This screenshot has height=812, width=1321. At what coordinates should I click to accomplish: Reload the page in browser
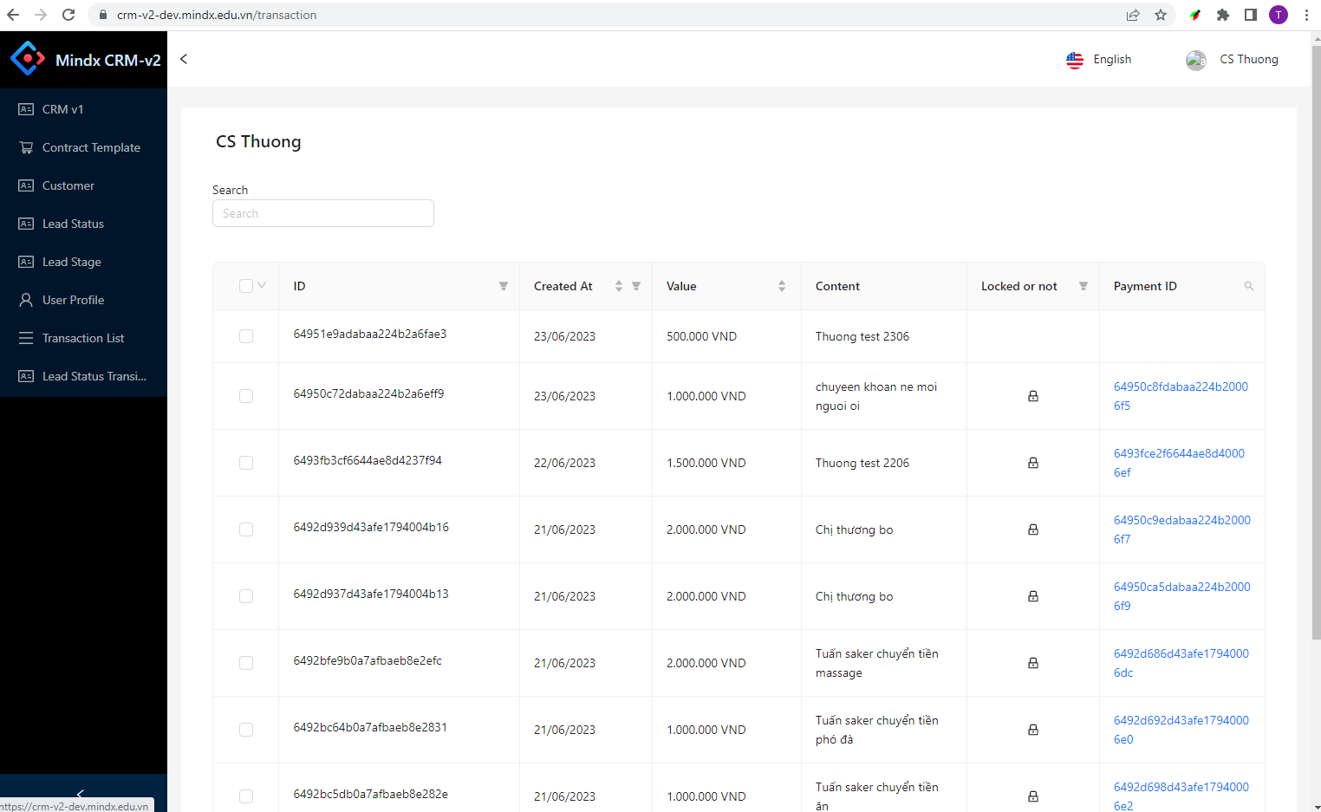pos(68,15)
